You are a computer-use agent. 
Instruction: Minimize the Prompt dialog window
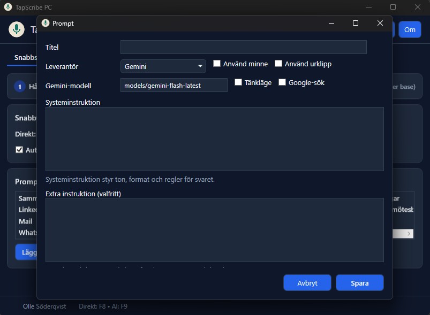[331, 24]
